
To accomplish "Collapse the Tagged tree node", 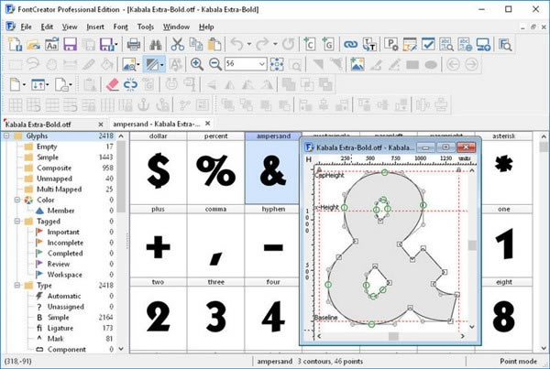I will (17, 221).
